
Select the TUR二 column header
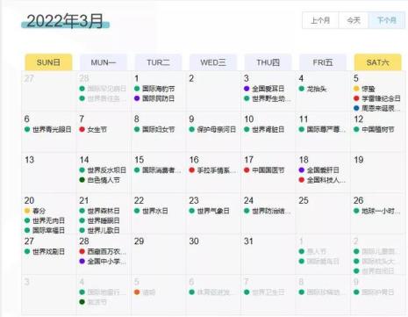158,62
